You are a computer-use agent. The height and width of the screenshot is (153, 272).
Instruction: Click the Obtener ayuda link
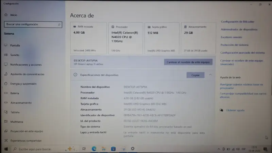(x=235, y=110)
